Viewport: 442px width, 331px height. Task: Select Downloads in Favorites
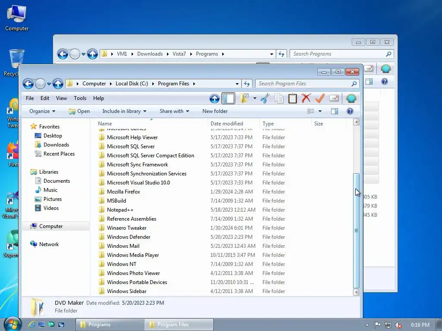pos(57,145)
